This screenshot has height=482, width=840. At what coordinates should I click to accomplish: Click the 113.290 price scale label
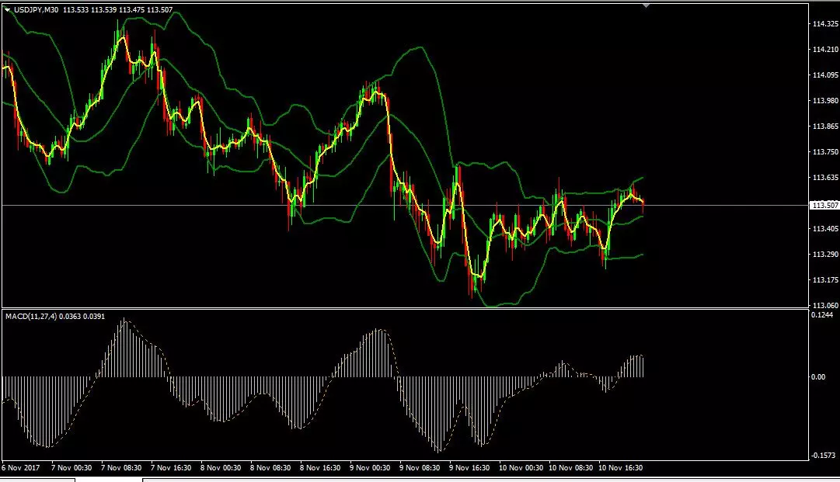tap(825, 255)
